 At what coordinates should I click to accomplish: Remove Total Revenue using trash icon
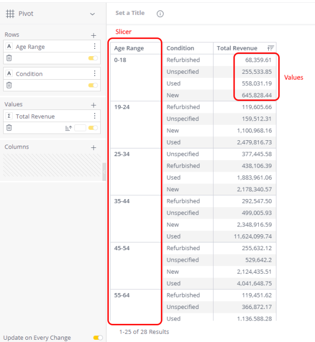pos(9,128)
